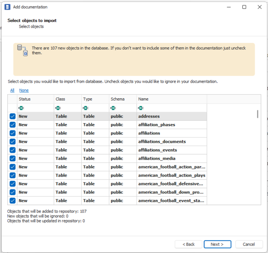Viewport: 268px width, 253px height.
Task: Click the filter icon under Type column
Action: point(86,108)
